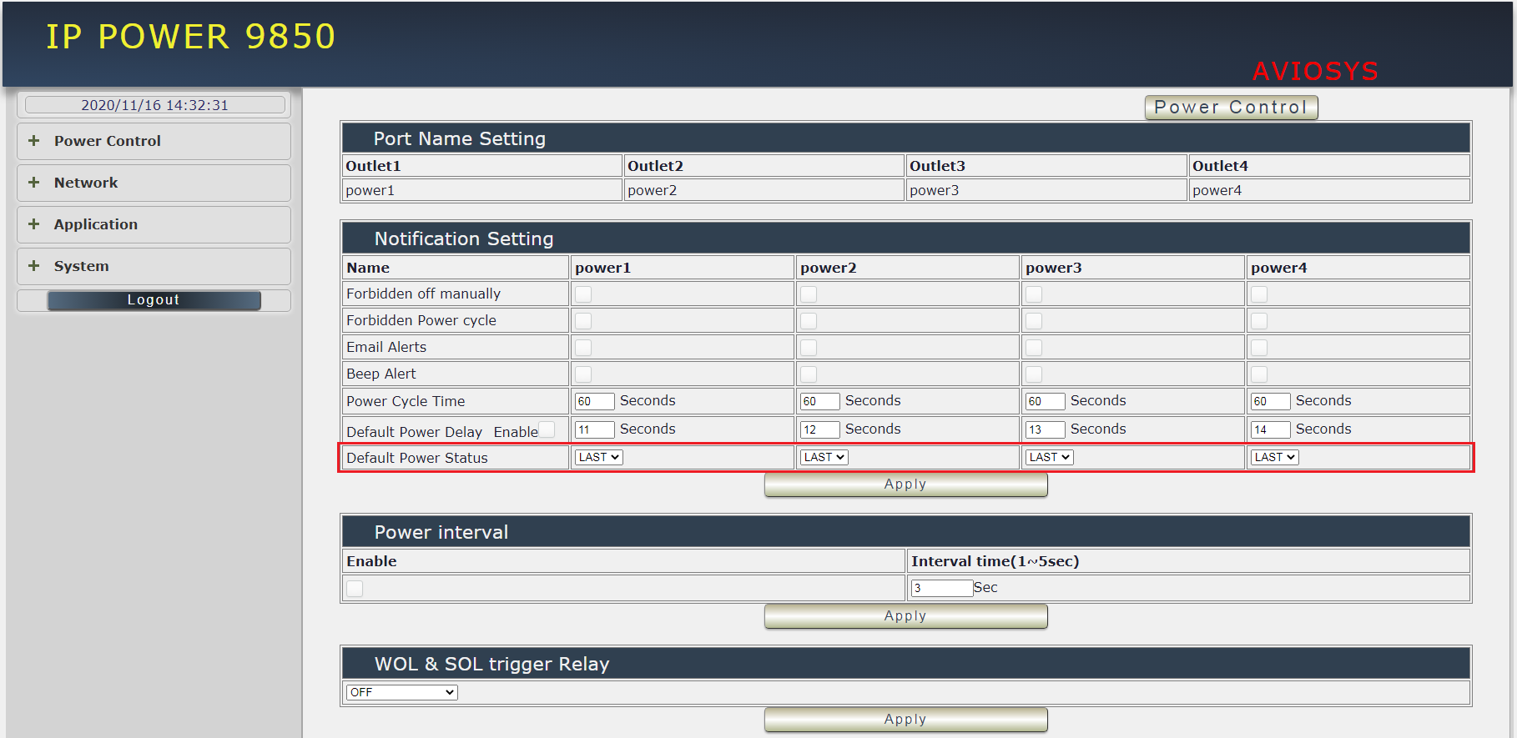Toggle Forbidden off manually for power3

point(1034,294)
